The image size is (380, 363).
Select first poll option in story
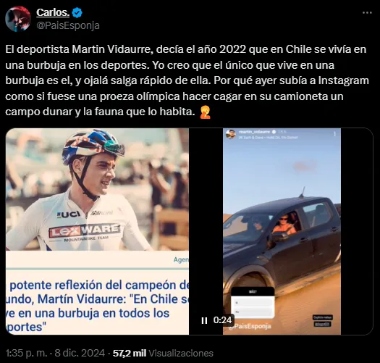[253, 303]
